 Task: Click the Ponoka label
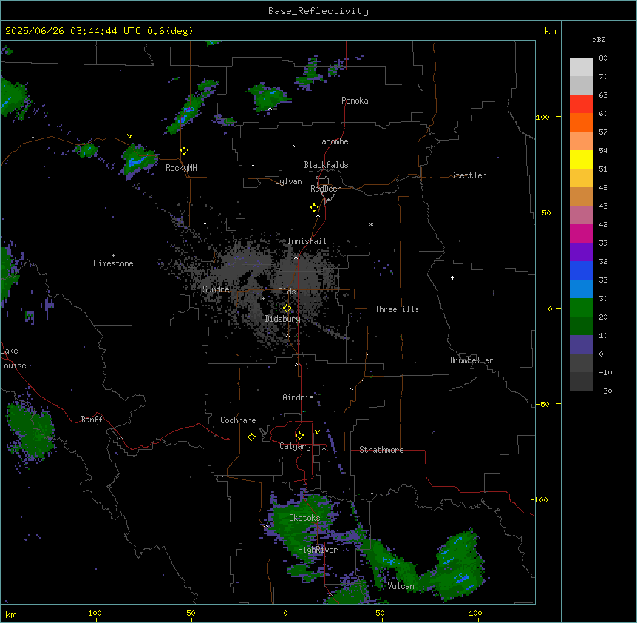tap(355, 101)
